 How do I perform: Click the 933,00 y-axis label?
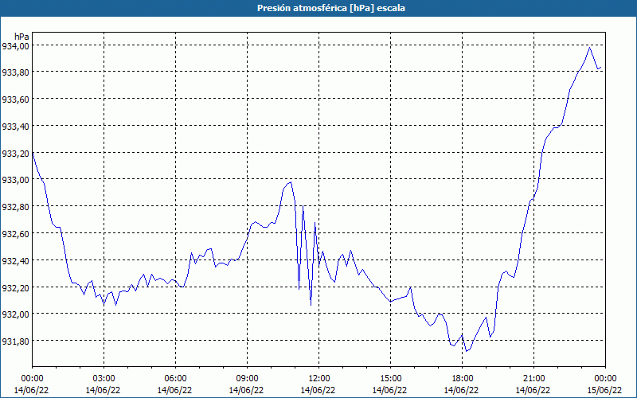15,181
